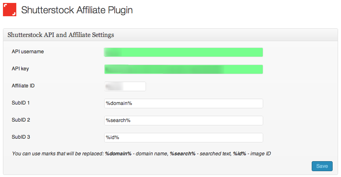Click the SubID 1 label

[x=21, y=103]
